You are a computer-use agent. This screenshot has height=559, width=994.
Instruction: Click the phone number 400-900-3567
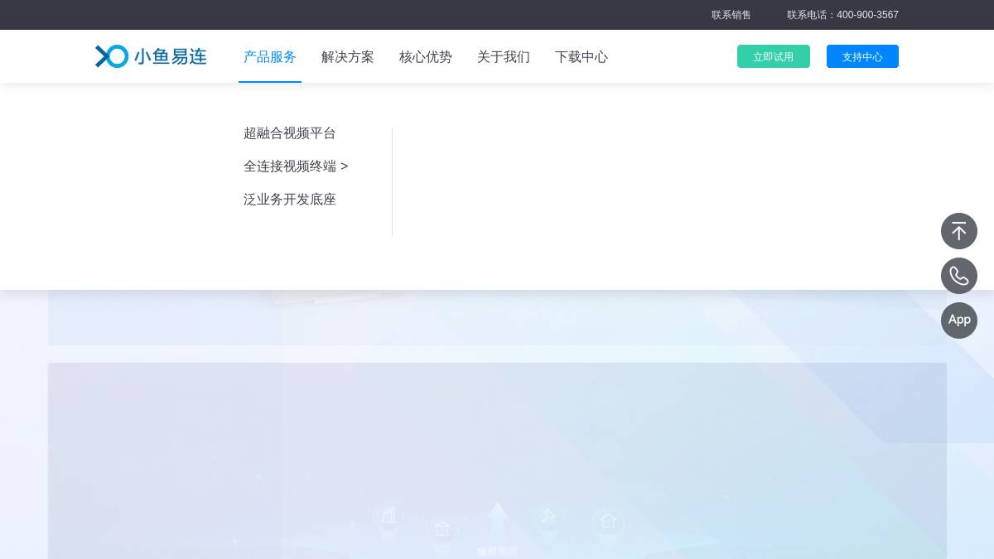coord(867,15)
